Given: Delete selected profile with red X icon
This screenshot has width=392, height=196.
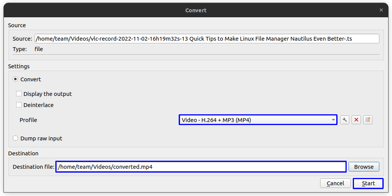Looking at the screenshot, I should pyautogui.click(x=356, y=120).
